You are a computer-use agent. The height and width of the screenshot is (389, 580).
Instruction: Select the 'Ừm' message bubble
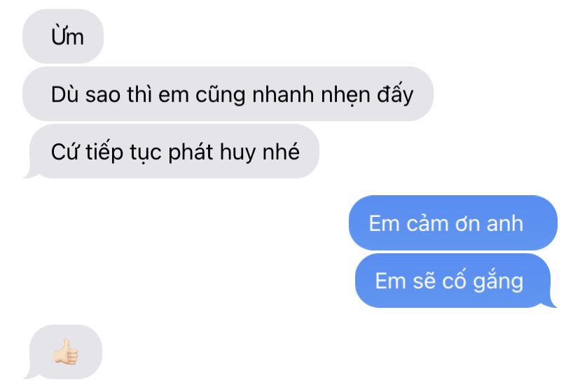63,36
